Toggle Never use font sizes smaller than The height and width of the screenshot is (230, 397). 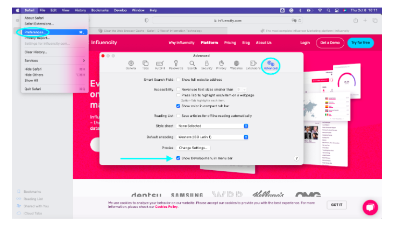(x=178, y=89)
